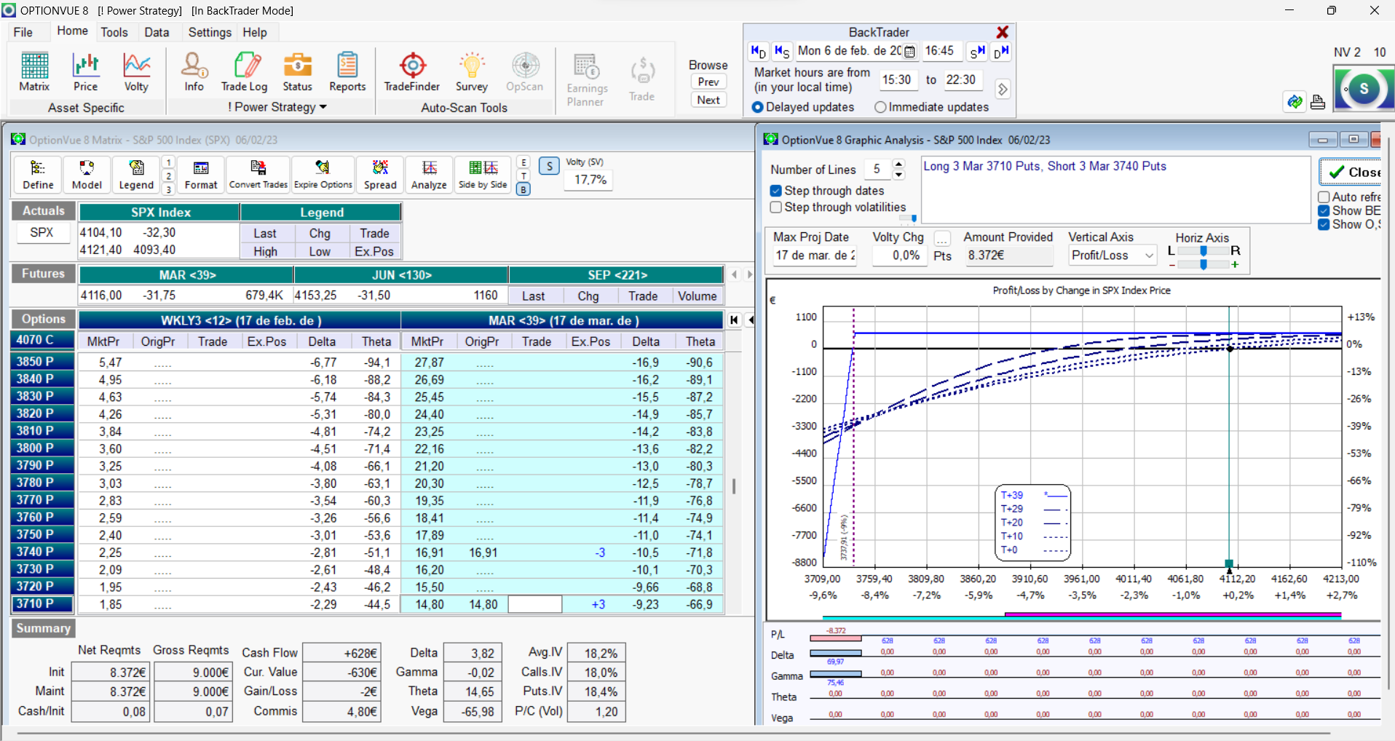1395x741 pixels.
Task: Click the 3850 P strike row button
Action: (x=43, y=361)
